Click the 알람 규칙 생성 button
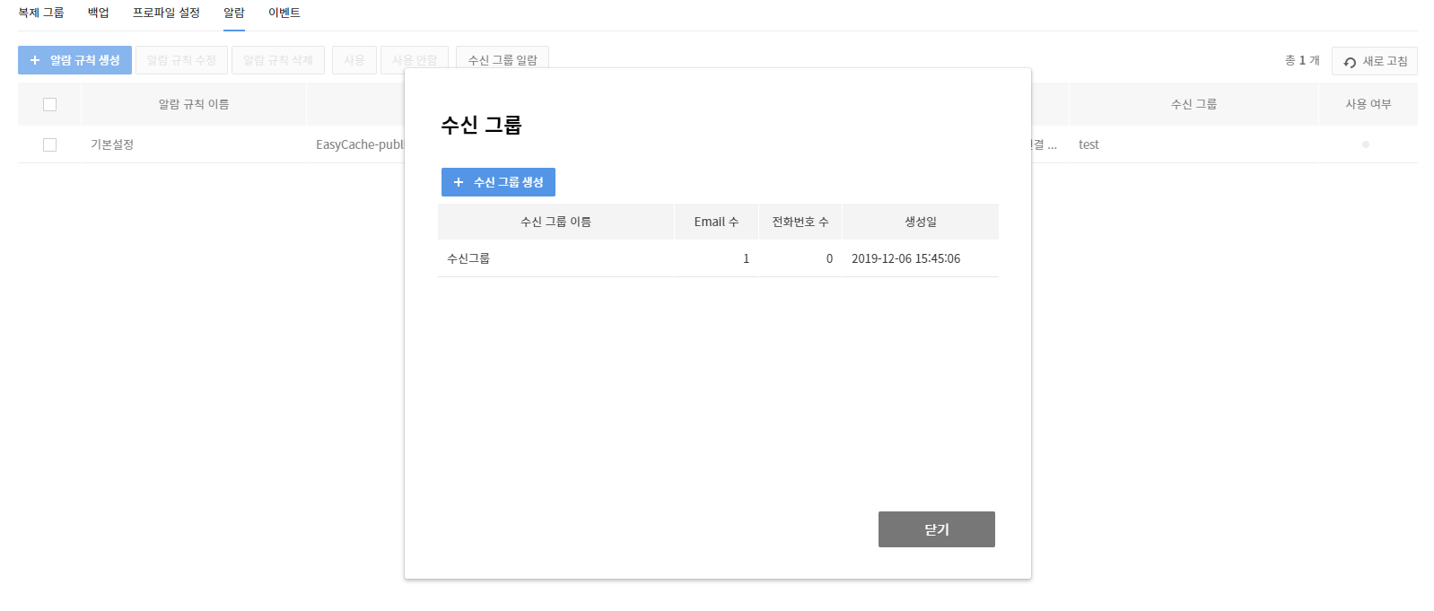The height and width of the screenshot is (611, 1434). 74,60
